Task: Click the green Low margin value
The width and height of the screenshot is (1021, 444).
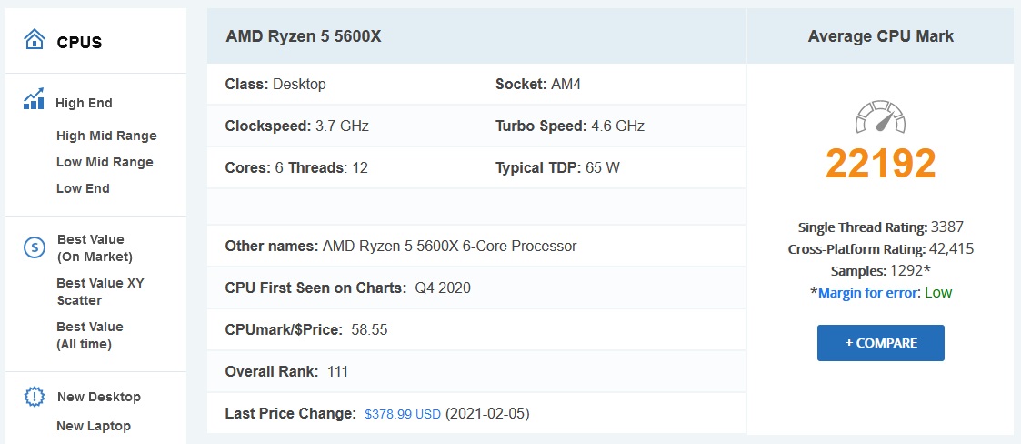Action: (938, 293)
